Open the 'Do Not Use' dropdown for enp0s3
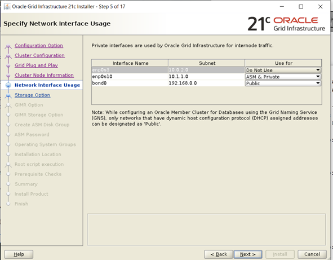 pyautogui.click(x=283, y=70)
